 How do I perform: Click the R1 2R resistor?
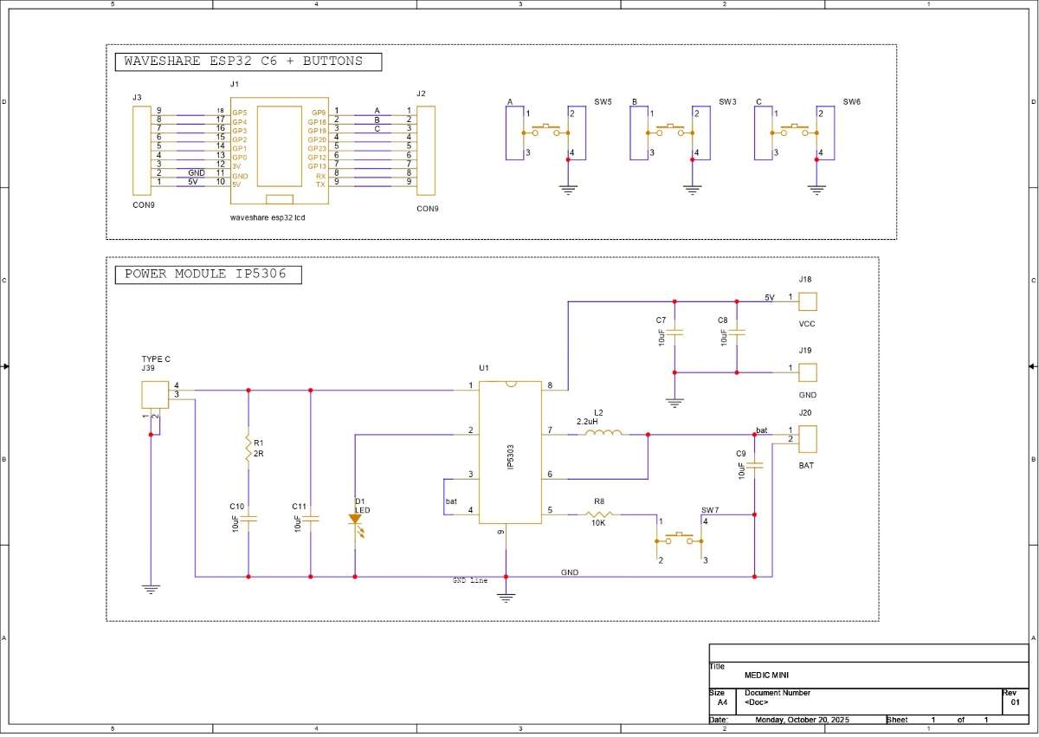point(248,449)
